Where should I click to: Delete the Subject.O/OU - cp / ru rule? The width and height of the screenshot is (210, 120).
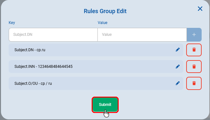pos(194,83)
